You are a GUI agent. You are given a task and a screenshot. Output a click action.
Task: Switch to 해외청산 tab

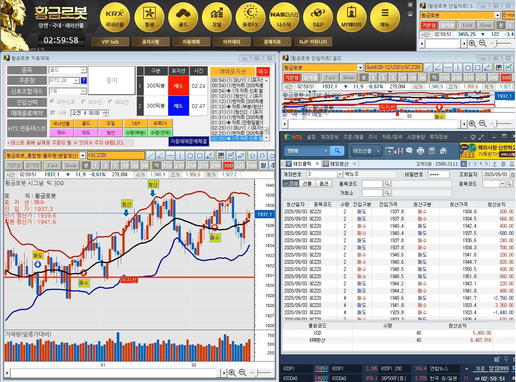coord(339,164)
